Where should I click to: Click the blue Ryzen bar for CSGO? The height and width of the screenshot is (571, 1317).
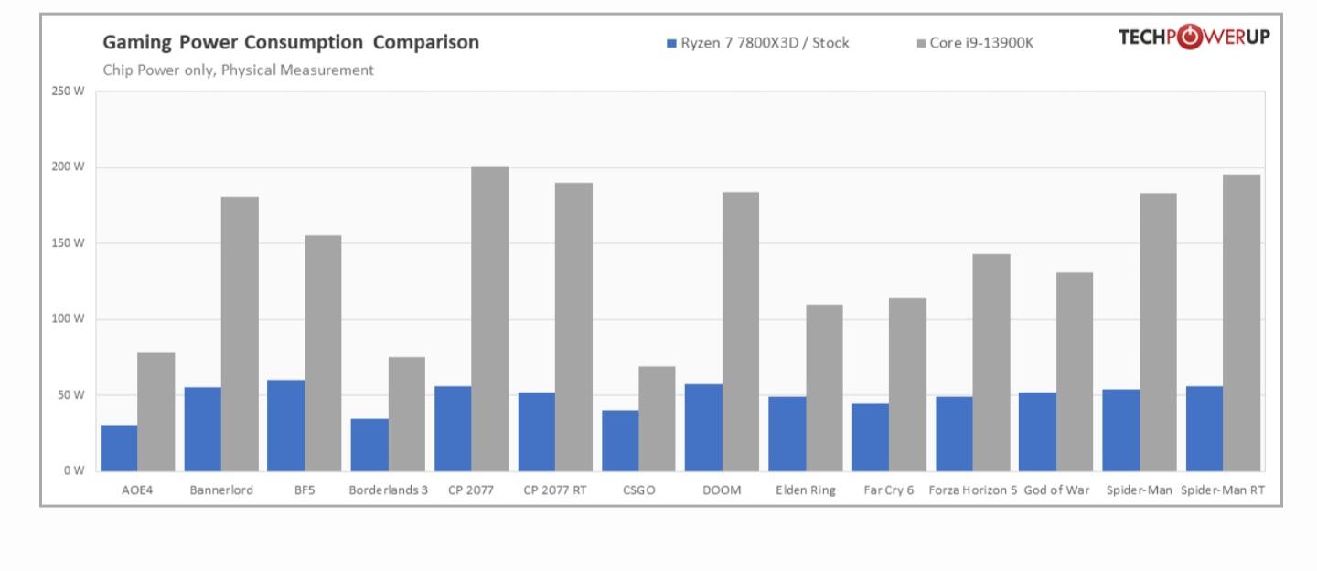click(620, 441)
